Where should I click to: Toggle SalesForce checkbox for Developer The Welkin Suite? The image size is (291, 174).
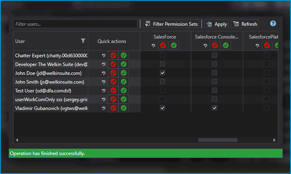click(163, 64)
